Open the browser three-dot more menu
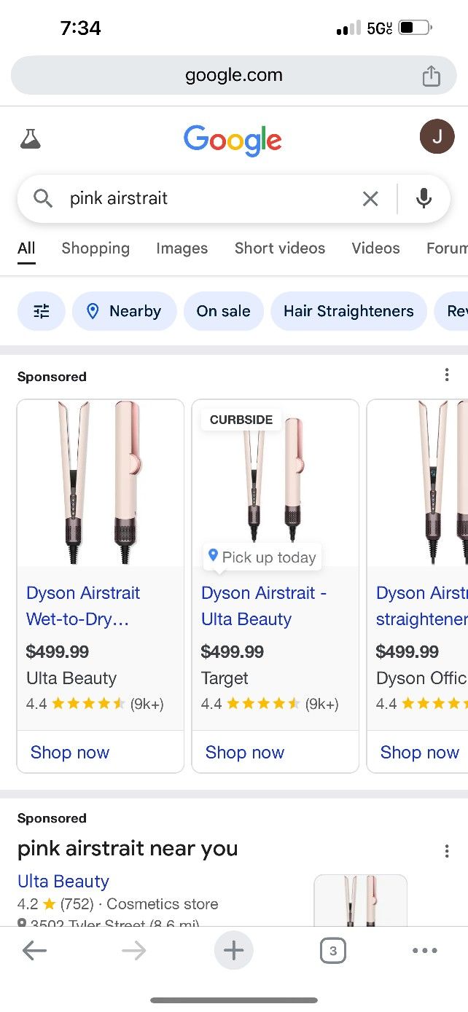 point(424,950)
